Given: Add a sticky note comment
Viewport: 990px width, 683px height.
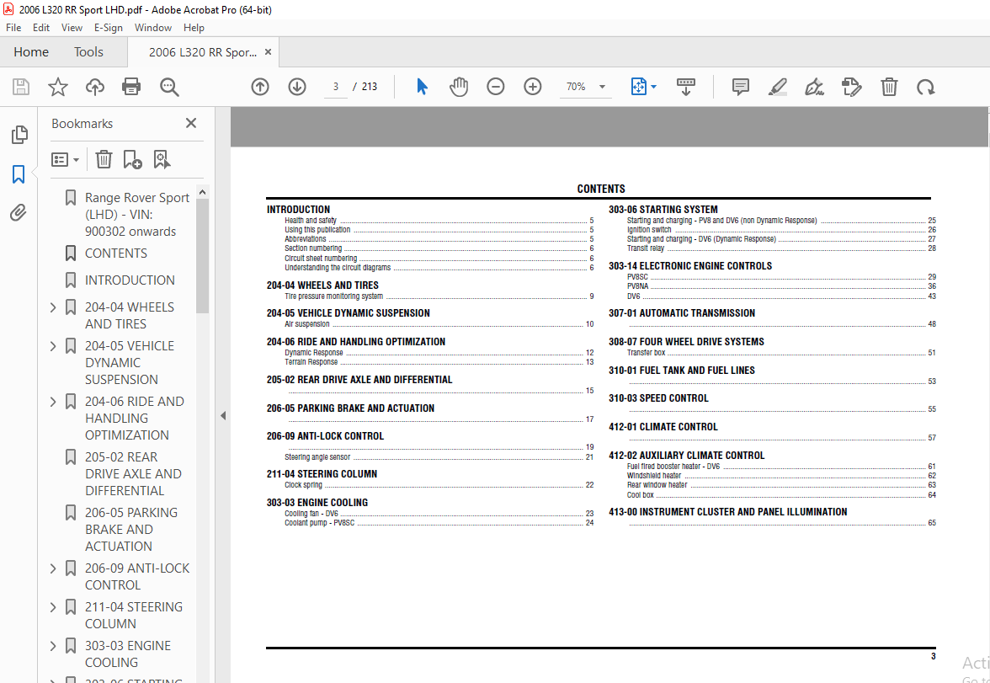Looking at the screenshot, I should 741,87.
